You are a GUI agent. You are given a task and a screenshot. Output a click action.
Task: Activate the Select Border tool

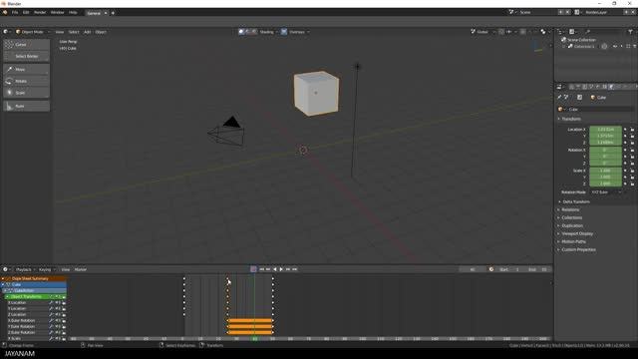27,56
